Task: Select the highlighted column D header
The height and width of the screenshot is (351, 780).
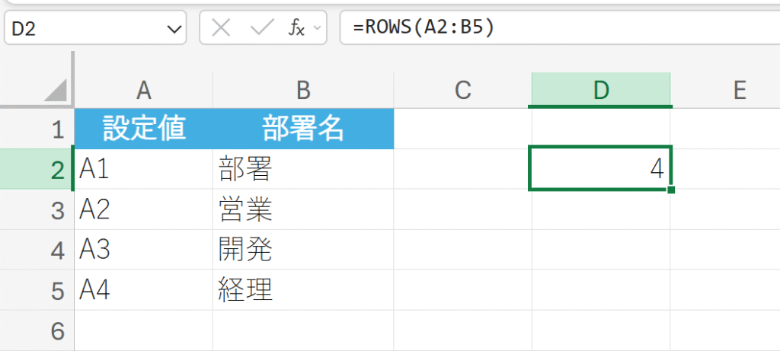Action: [x=601, y=90]
